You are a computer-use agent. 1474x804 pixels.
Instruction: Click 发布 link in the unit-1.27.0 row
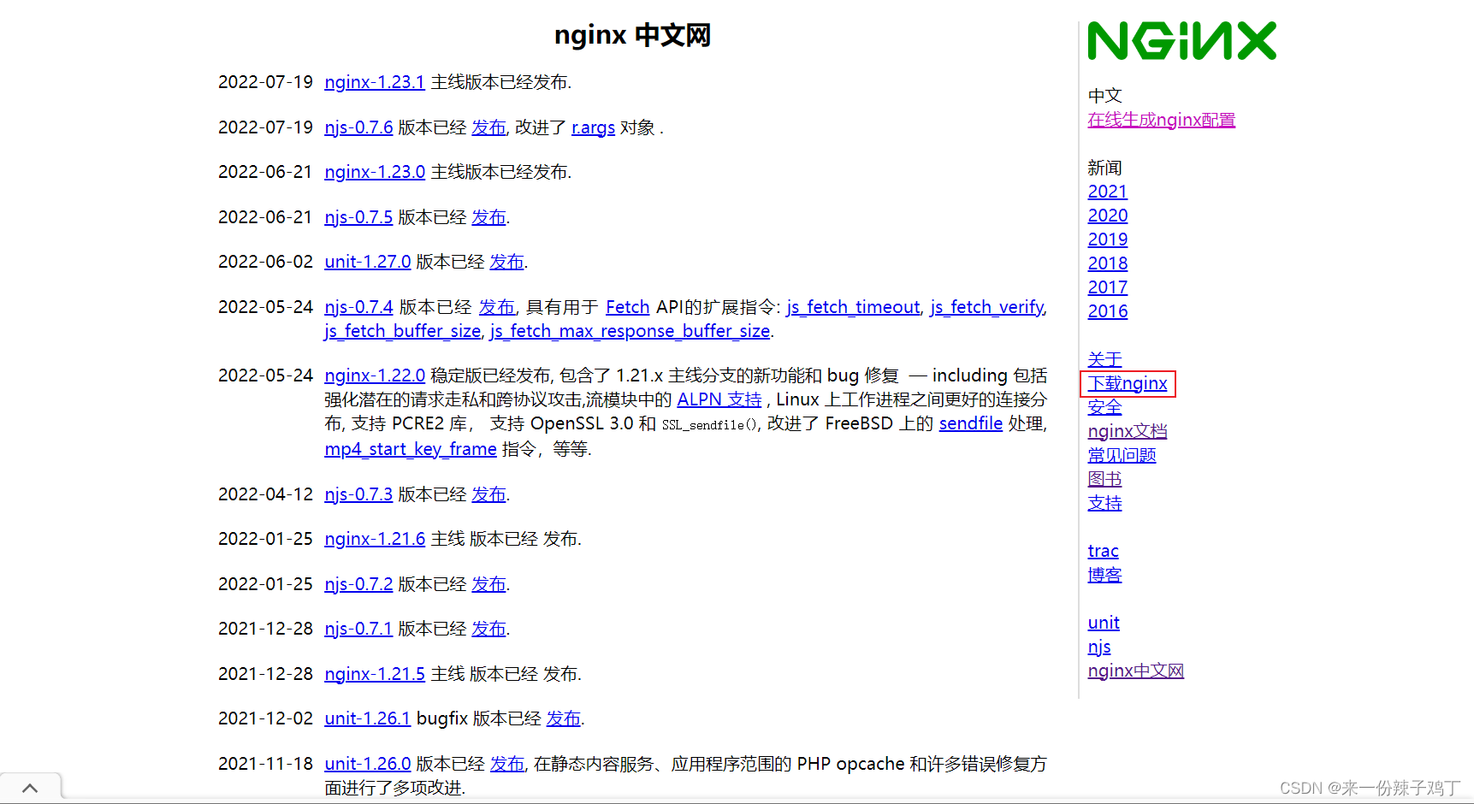point(507,262)
